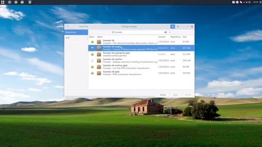Check the foomatic-db-nonfree state box
The width and height of the screenshot is (262, 147).
(93, 60)
